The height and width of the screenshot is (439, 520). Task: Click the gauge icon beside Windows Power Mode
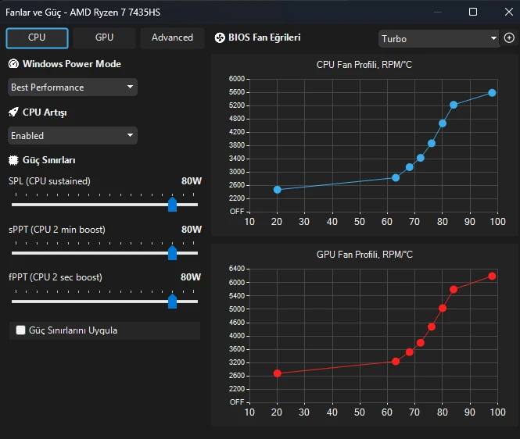13,63
